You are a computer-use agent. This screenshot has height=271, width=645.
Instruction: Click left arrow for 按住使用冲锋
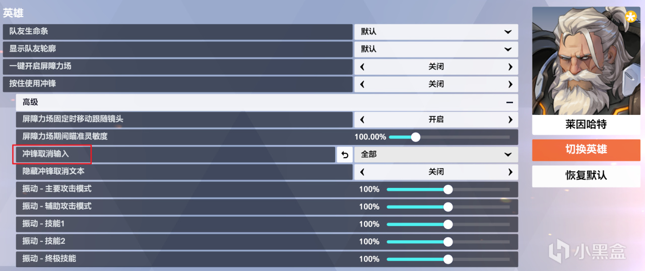tap(362, 84)
